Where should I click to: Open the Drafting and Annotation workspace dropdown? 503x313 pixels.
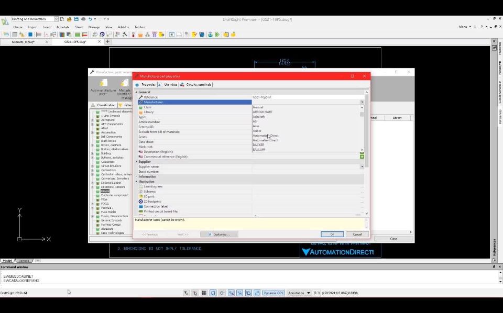[x=56, y=19]
